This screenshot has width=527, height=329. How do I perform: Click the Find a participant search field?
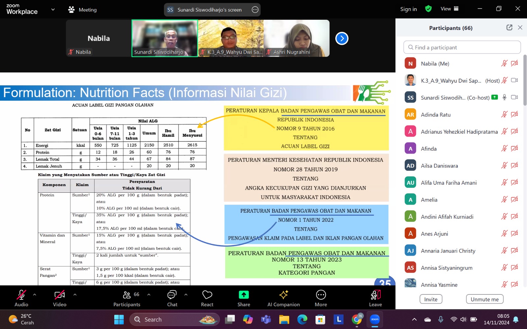[462, 47]
